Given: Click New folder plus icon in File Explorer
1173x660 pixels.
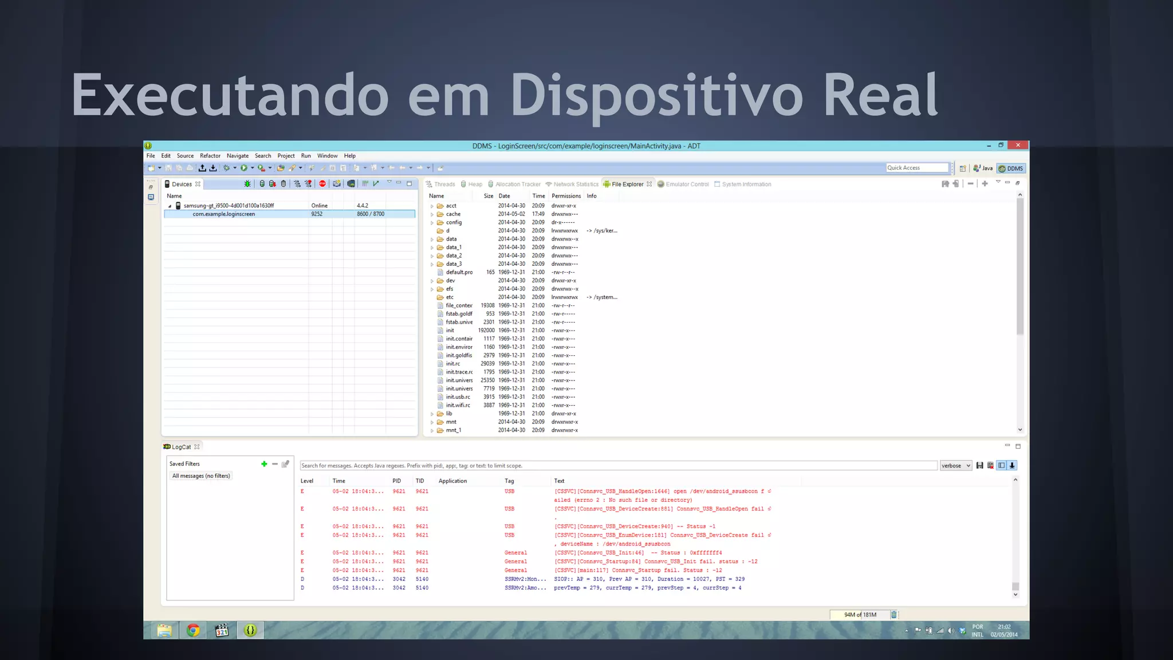Looking at the screenshot, I should click(x=985, y=184).
